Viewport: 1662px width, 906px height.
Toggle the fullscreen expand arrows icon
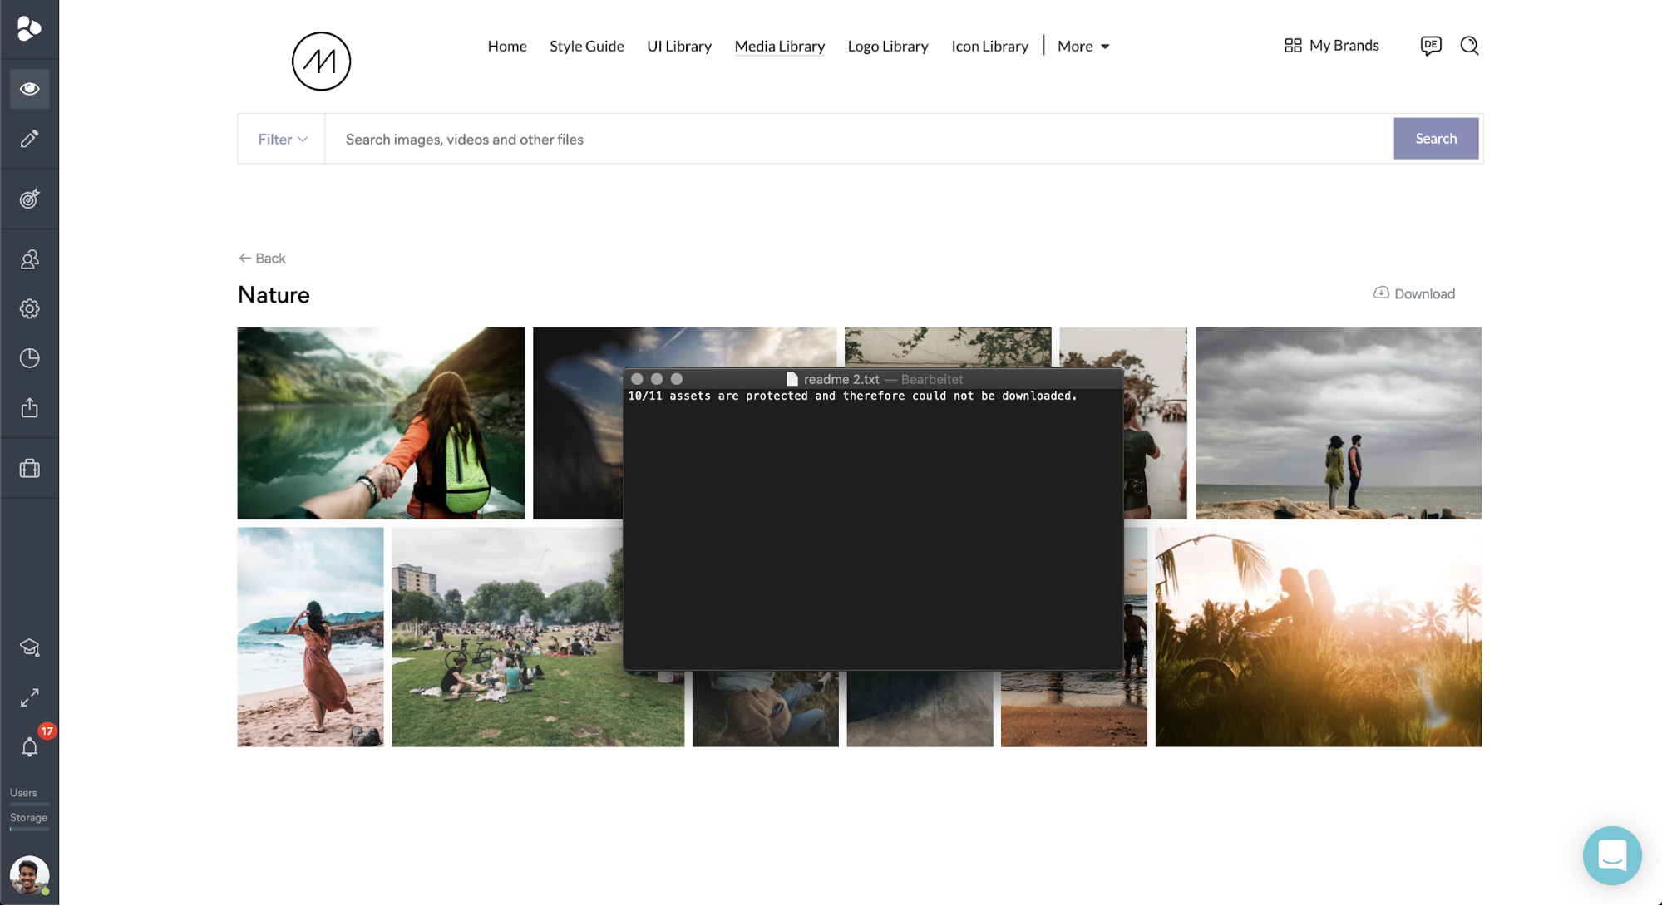pos(29,697)
